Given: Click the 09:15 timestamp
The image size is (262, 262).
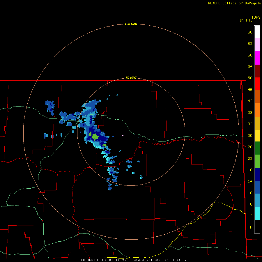Looking at the screenshot, I should tap(179, 260).
